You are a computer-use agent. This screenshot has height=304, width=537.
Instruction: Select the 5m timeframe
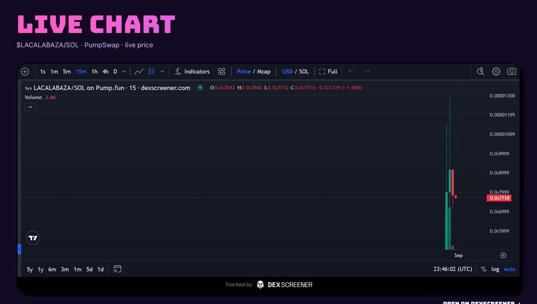coord(67,71)
